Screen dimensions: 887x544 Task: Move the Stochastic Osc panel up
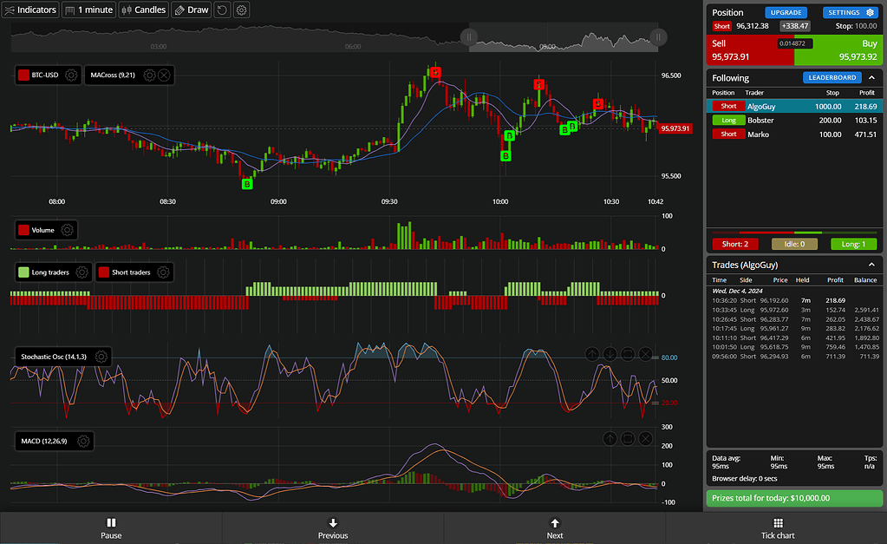[592, 353]
